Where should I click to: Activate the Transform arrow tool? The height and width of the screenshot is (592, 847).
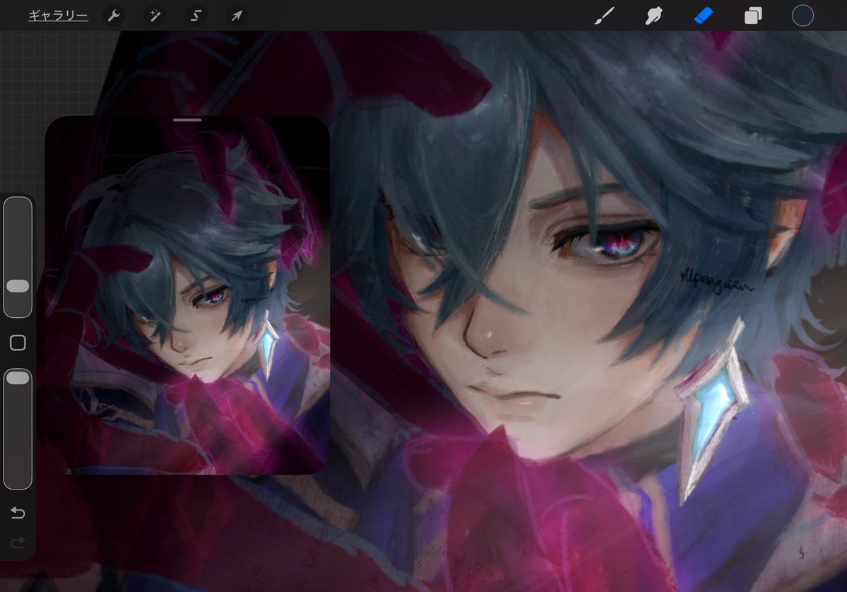click(237, 16)
